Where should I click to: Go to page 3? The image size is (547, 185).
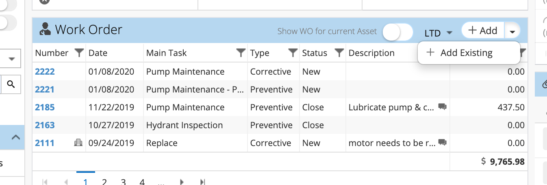(x=123, y=182)
